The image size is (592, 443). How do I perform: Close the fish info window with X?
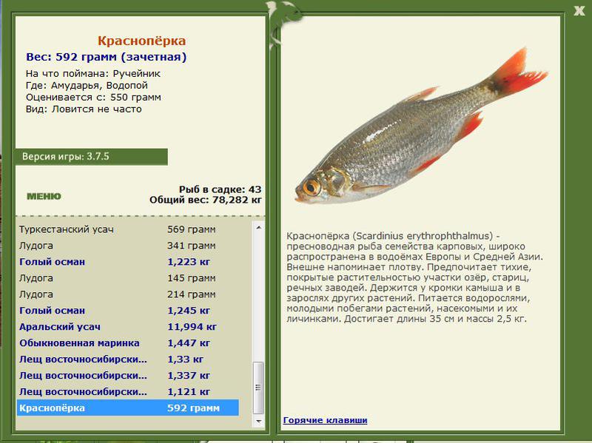coord(579,10)
